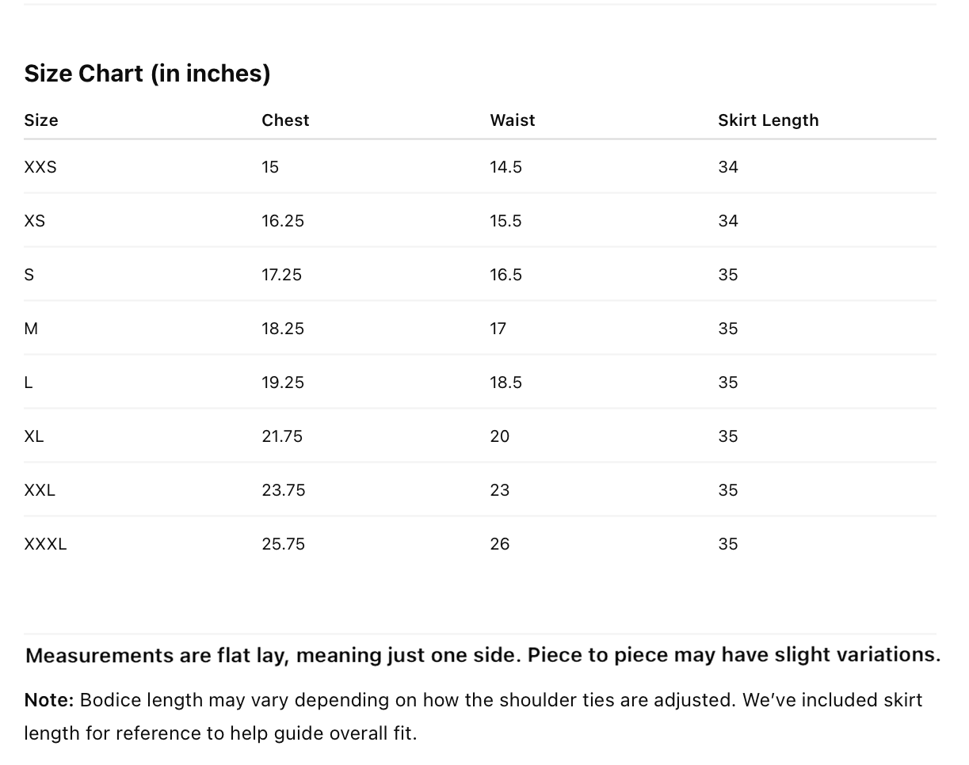Click the 18.5 waist value for L
The height and width of the screenshot is (765, 969).
point(505,382)
